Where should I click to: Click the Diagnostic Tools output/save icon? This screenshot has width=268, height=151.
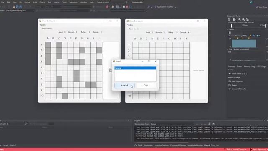[234, 20]
